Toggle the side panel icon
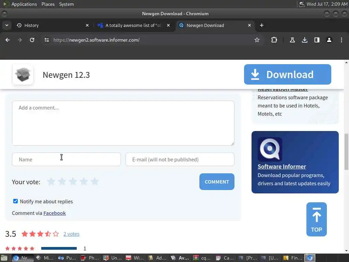 pos(317,40)
